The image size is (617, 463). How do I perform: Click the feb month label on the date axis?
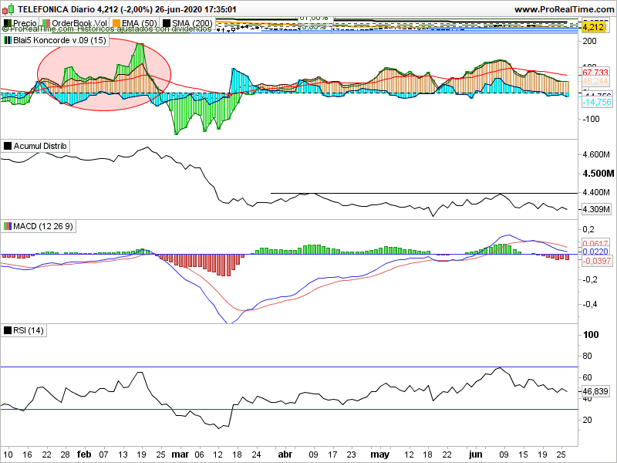84,455
